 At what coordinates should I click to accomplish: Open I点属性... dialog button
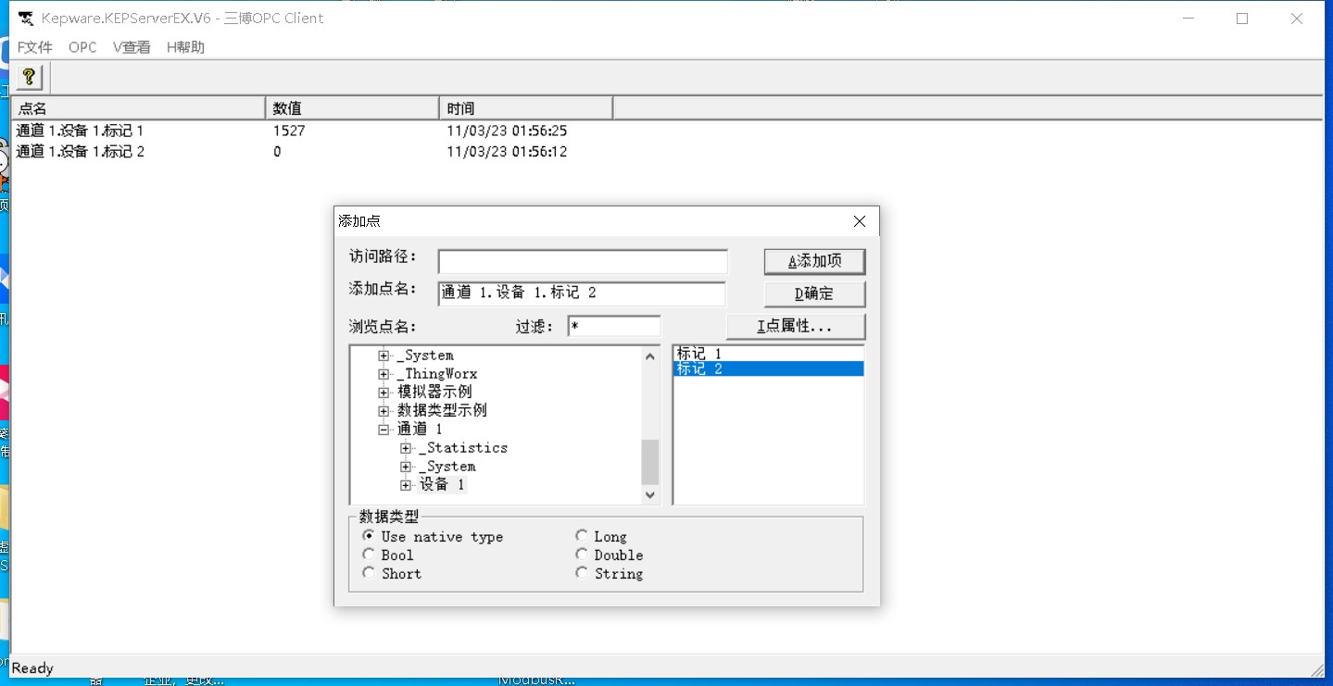click(x=795, y=327)
